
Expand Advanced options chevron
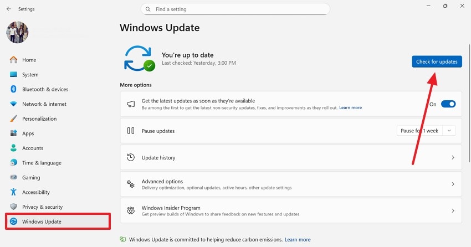[x=453, y=184]
